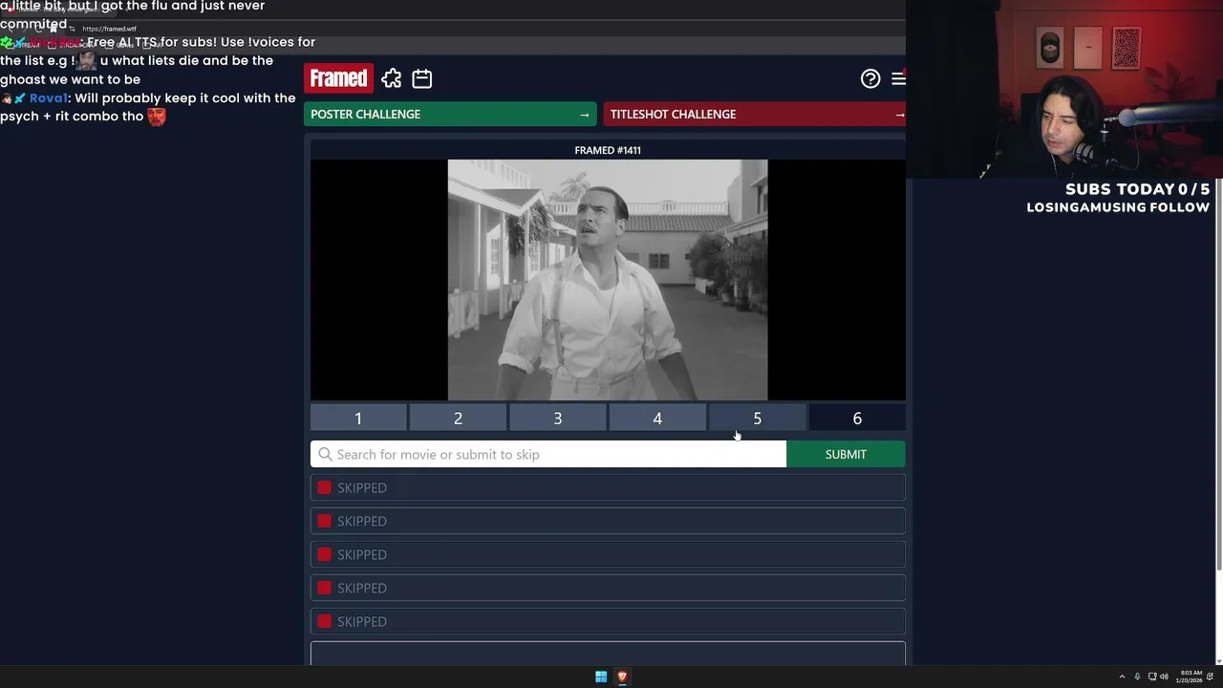Click the fifth SKIPPED guess row
The image size is (1223, 688).
(x=608, y=621)
